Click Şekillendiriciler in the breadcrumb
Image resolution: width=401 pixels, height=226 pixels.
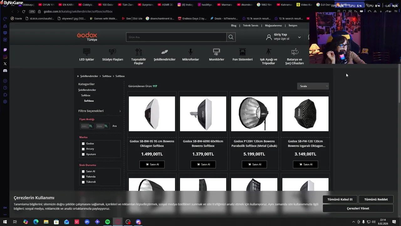89,76
